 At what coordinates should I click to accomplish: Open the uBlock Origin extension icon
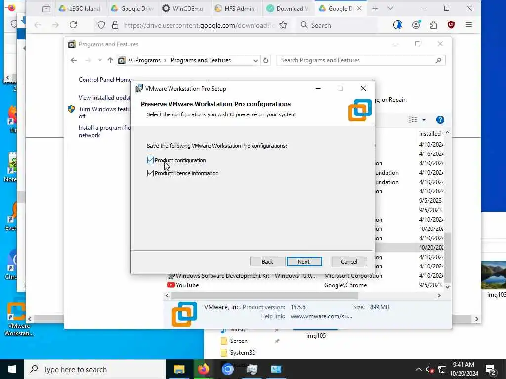(x=451, y=25)
